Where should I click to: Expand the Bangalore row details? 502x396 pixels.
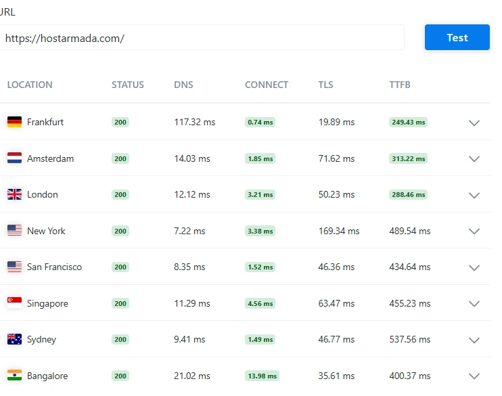[474, 376]
